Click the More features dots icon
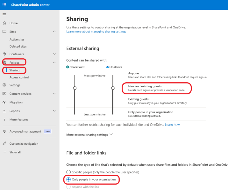 [4, 119]
